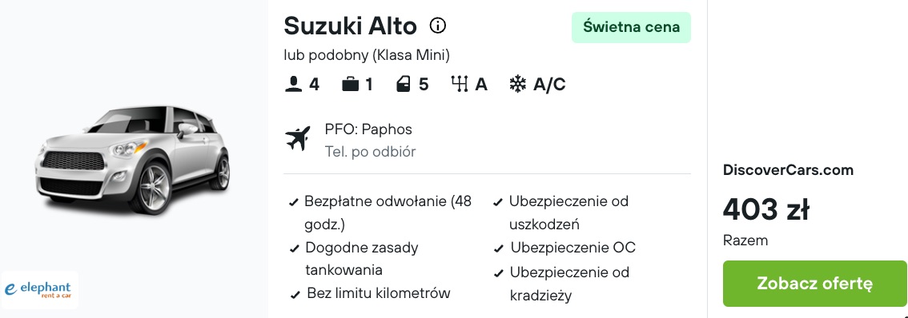Click the Bez limitu kilometrów feature

click(x=371, y=293)
